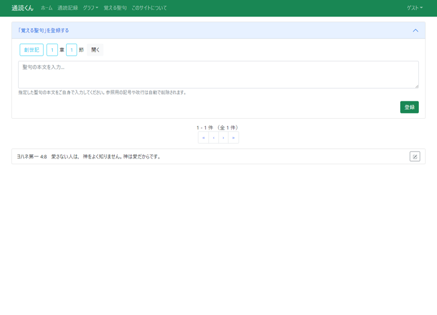
Task: Open the ゲスト user dropdown
Action: (x=414, y=8)
